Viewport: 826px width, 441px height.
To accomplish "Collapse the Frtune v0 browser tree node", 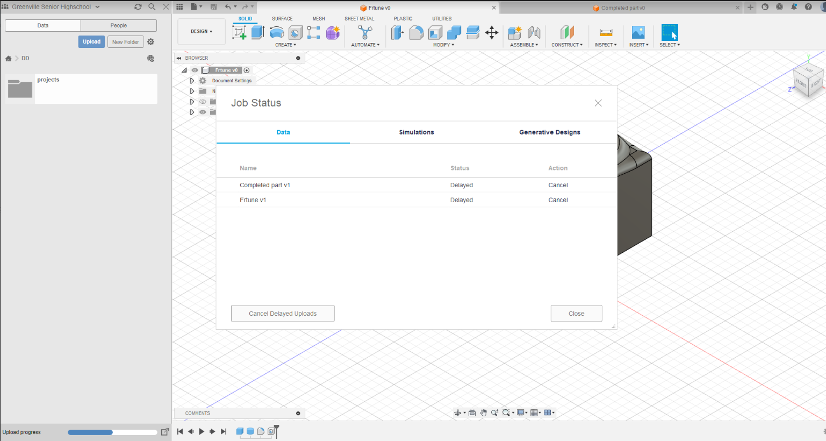I will point(184,70).
